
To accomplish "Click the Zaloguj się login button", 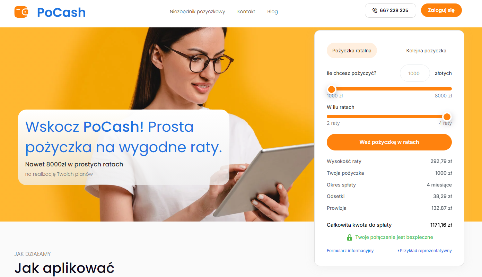I will point(441,10).
